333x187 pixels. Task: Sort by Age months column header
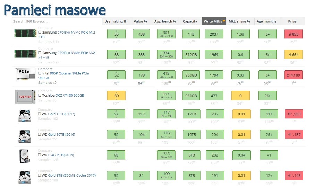tap(266, 21)
